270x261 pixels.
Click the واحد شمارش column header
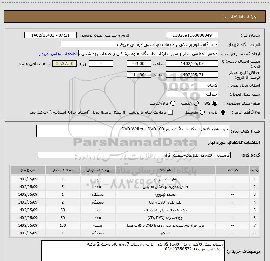coord(97,170)
